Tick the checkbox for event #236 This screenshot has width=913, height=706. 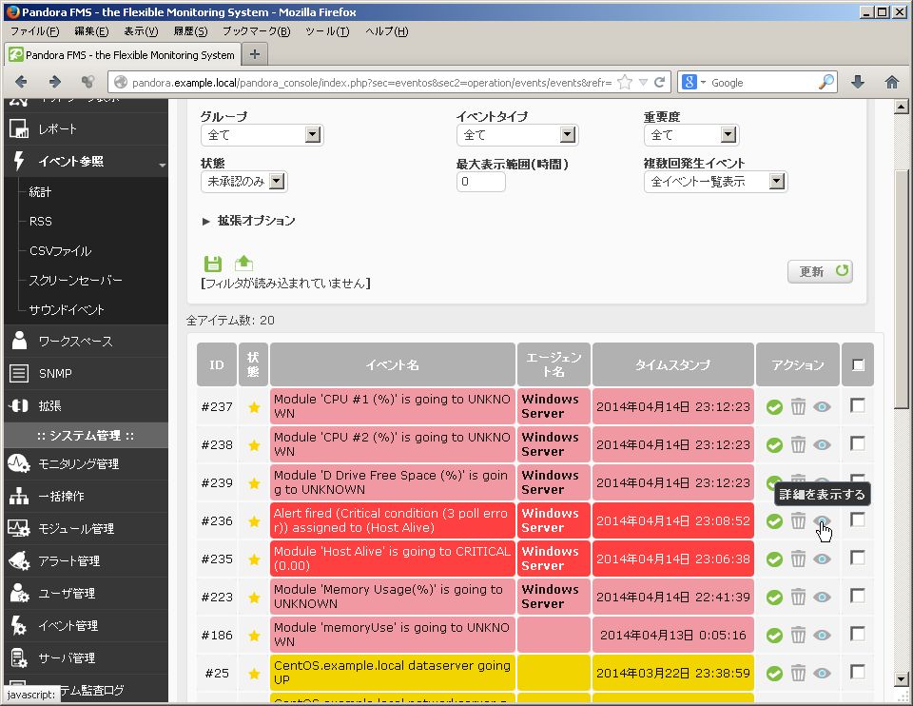pos(858,520)
